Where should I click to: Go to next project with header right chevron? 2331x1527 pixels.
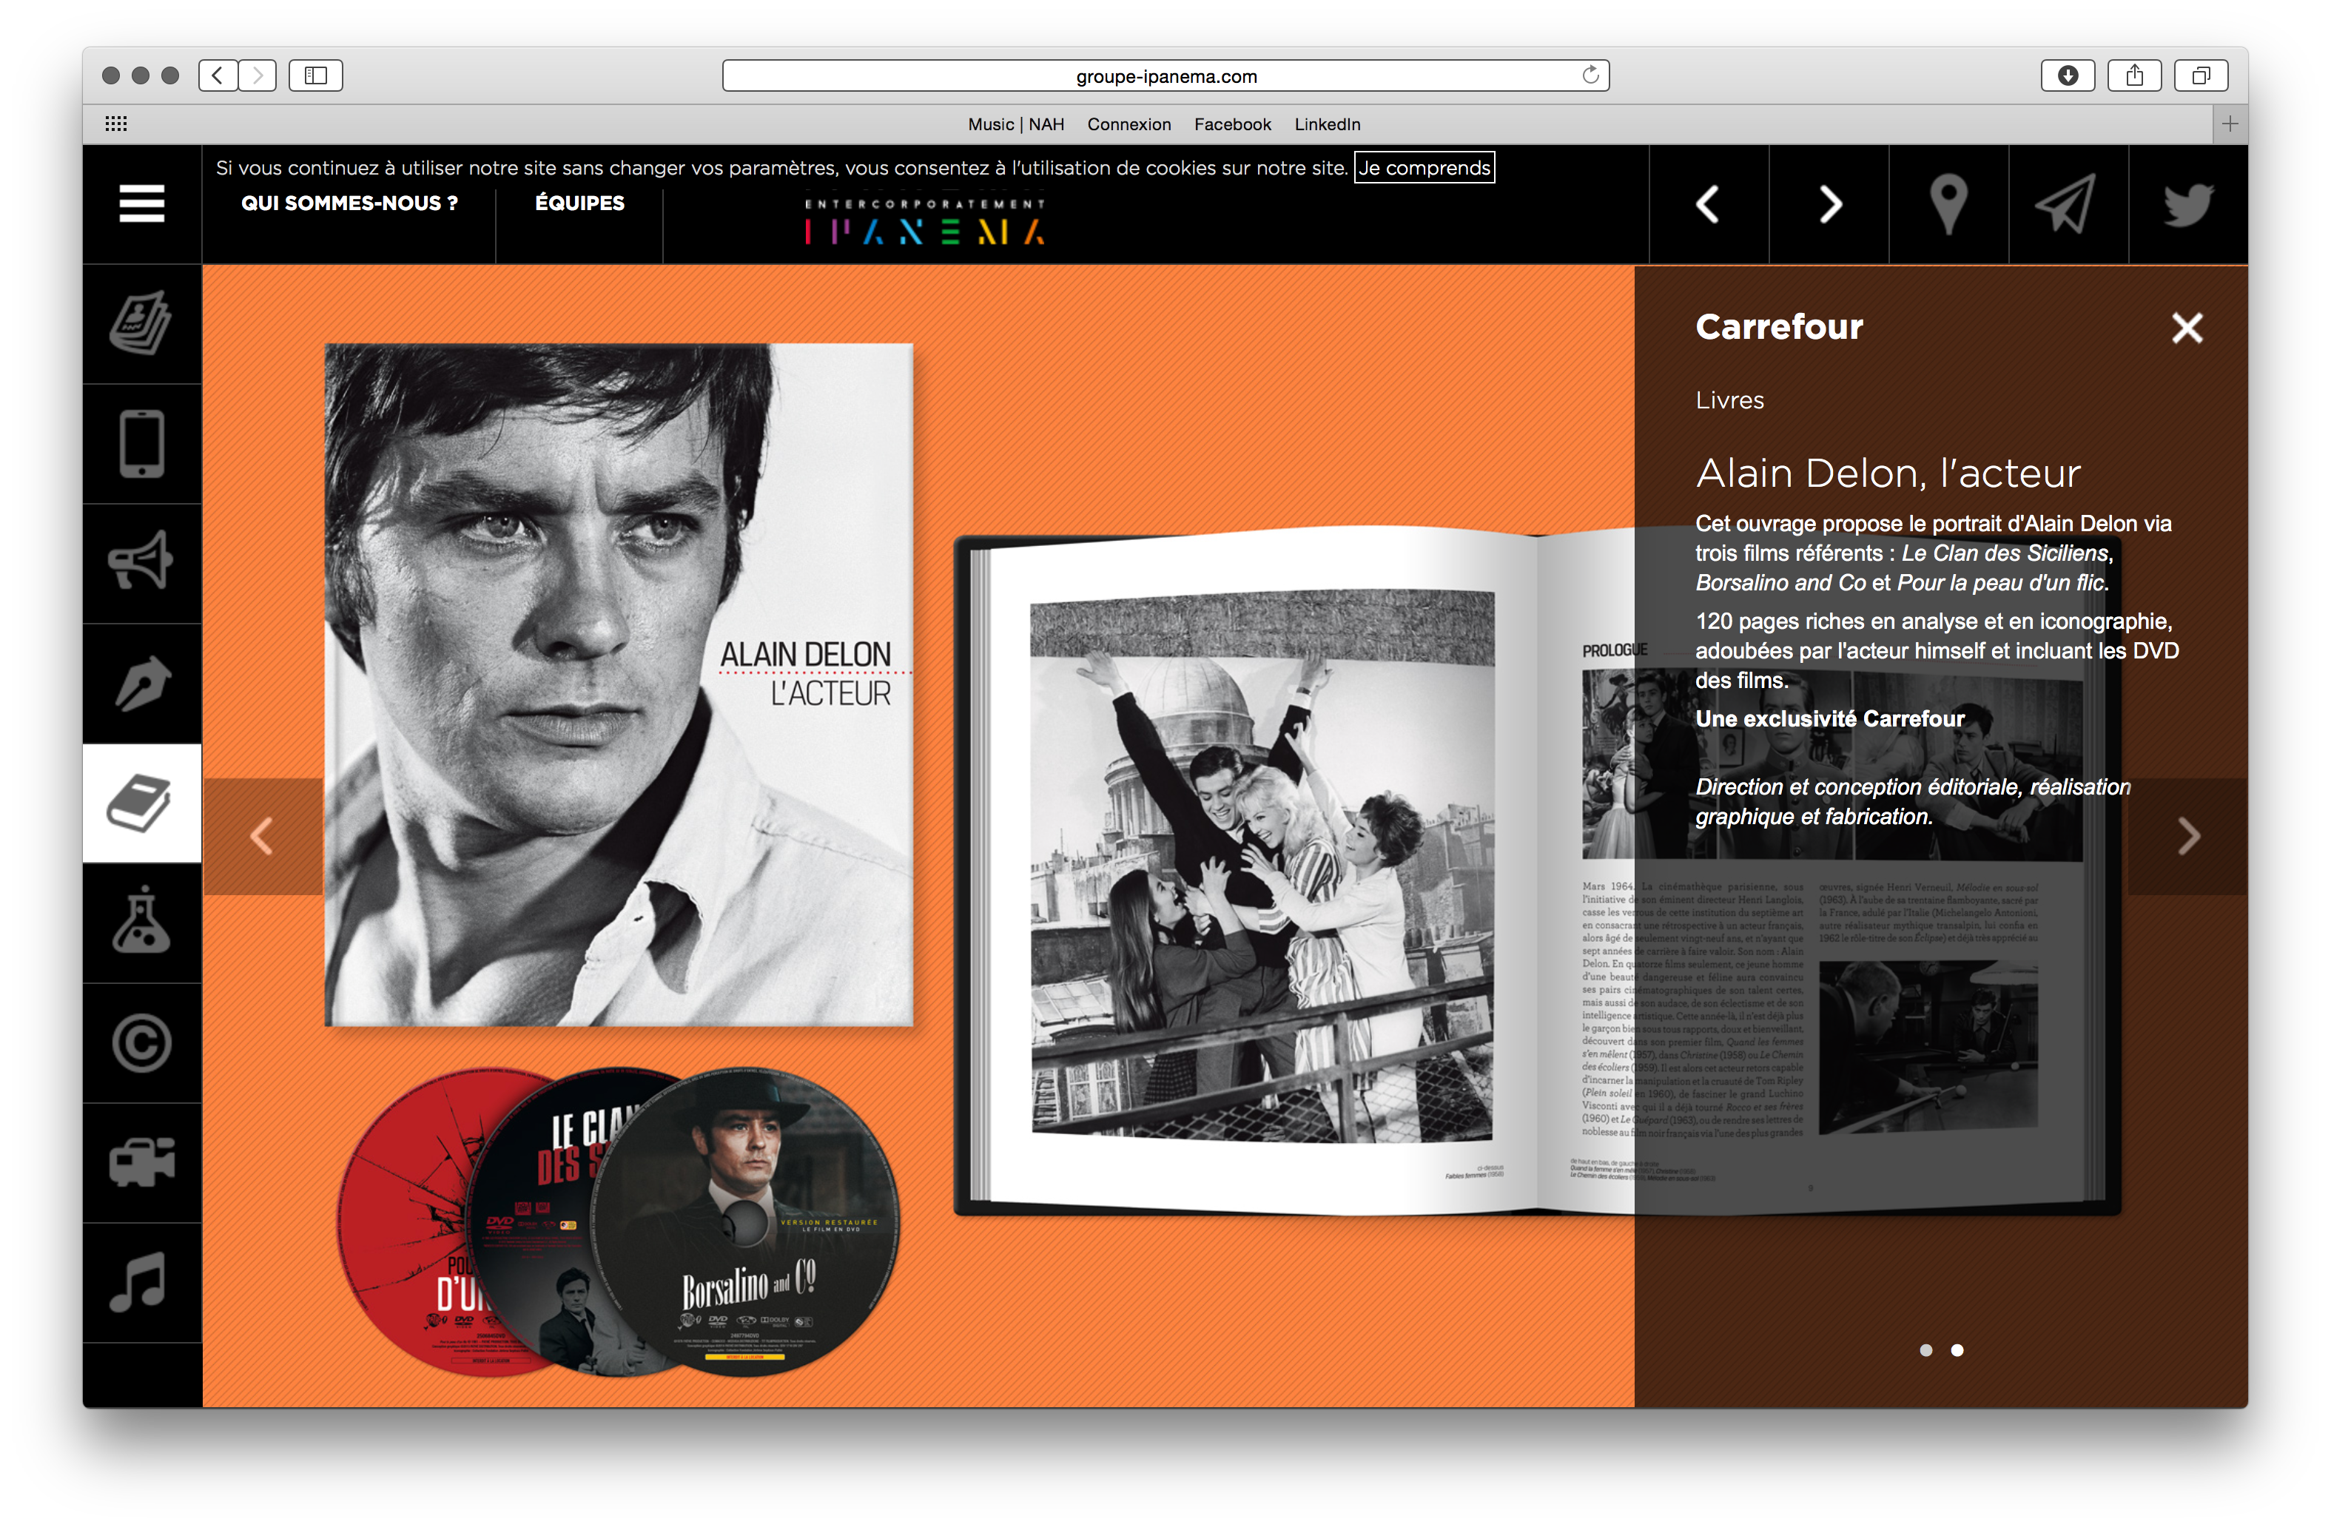tap(1829, 205)
